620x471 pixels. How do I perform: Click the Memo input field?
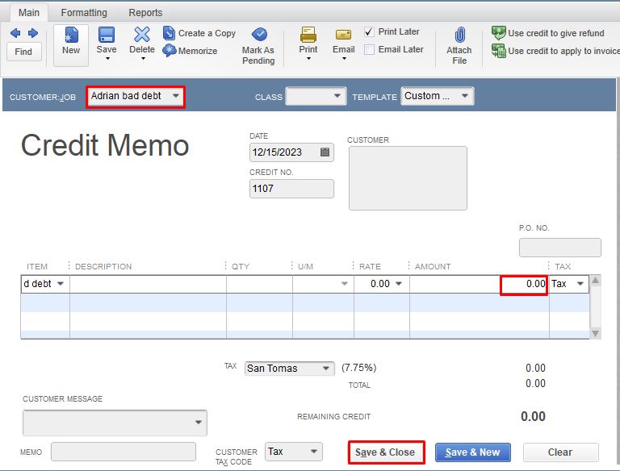pos(124,452)
